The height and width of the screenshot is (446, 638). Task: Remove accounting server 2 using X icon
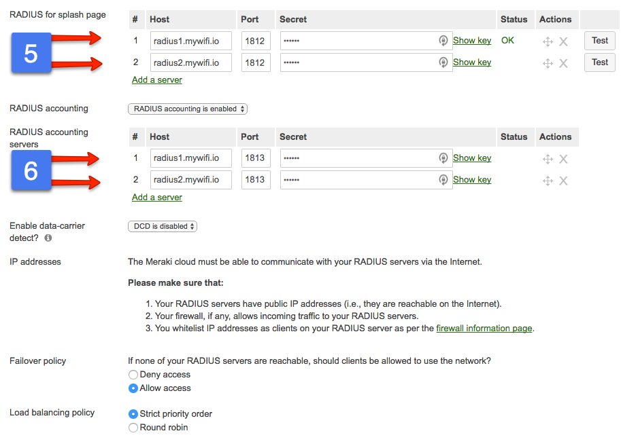point(563,181)
